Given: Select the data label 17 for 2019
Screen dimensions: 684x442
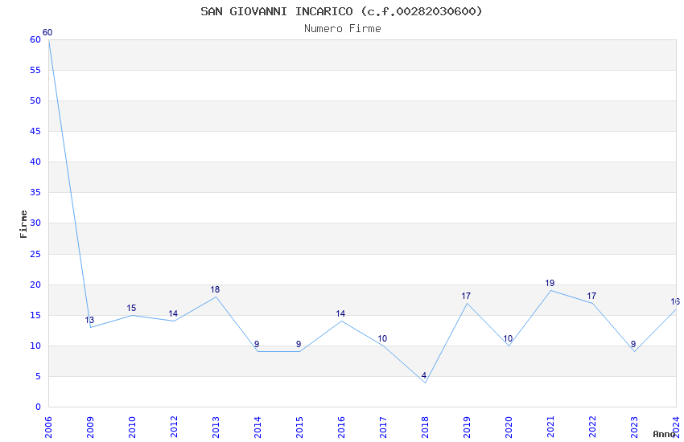Looking at the screenshot, I should 466,296.
